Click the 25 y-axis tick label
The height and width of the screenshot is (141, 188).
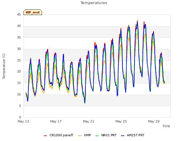click(x=19, y=60)
